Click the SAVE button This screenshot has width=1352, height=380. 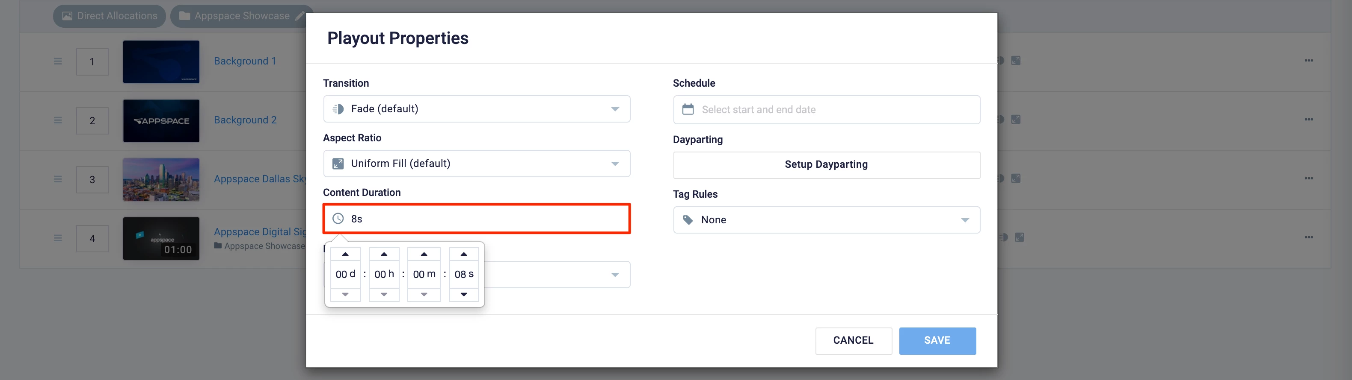tap(937, 341)
